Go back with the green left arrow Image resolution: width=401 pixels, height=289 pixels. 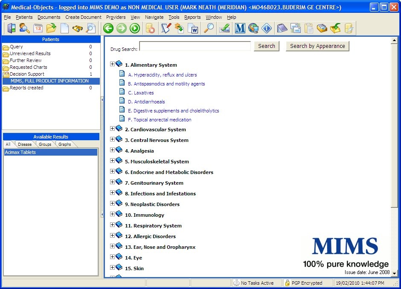click(x=108, y=28)
